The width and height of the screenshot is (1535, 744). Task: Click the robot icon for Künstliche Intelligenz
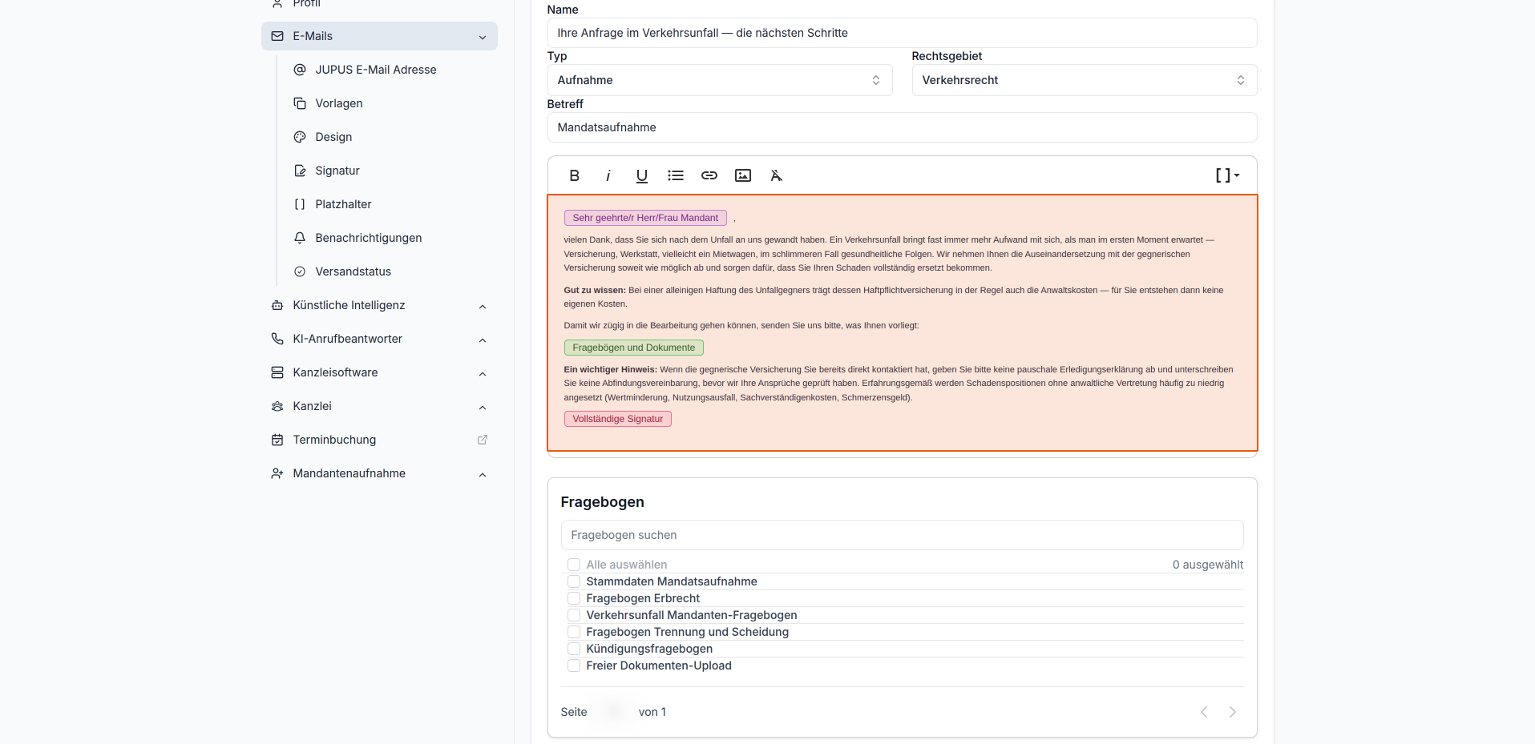point(277,305)
